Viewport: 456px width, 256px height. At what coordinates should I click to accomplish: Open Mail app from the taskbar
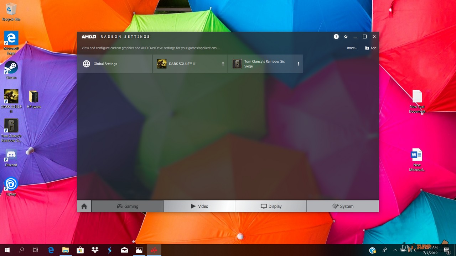[124, 250]
